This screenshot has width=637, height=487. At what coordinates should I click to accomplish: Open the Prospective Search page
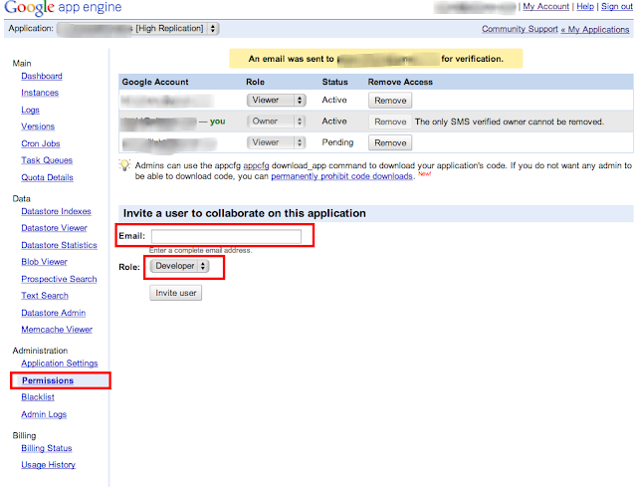point(59,279)
